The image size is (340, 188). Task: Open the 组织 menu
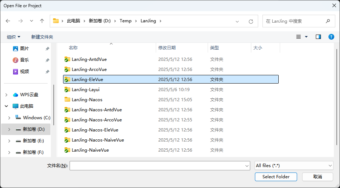click(14, 37)
